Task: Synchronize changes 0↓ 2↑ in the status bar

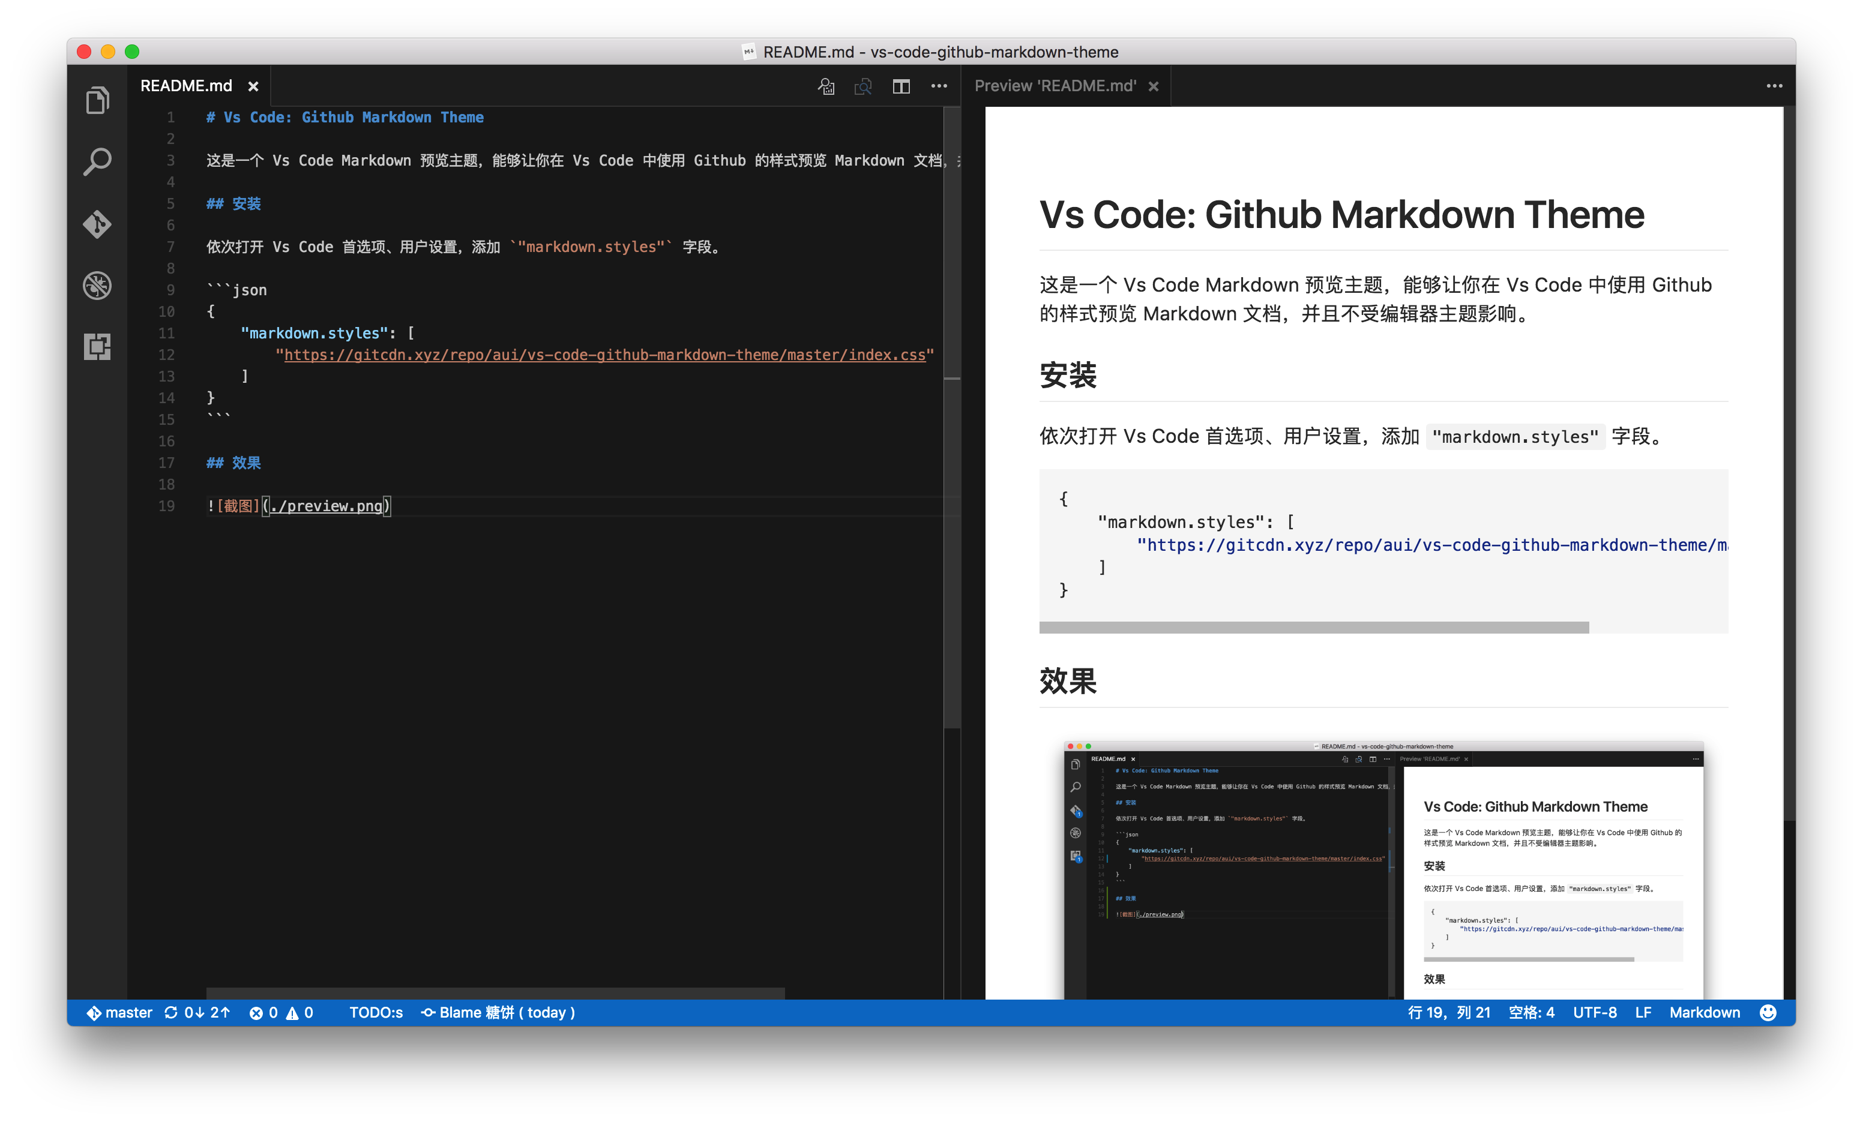Action: 197,1012
